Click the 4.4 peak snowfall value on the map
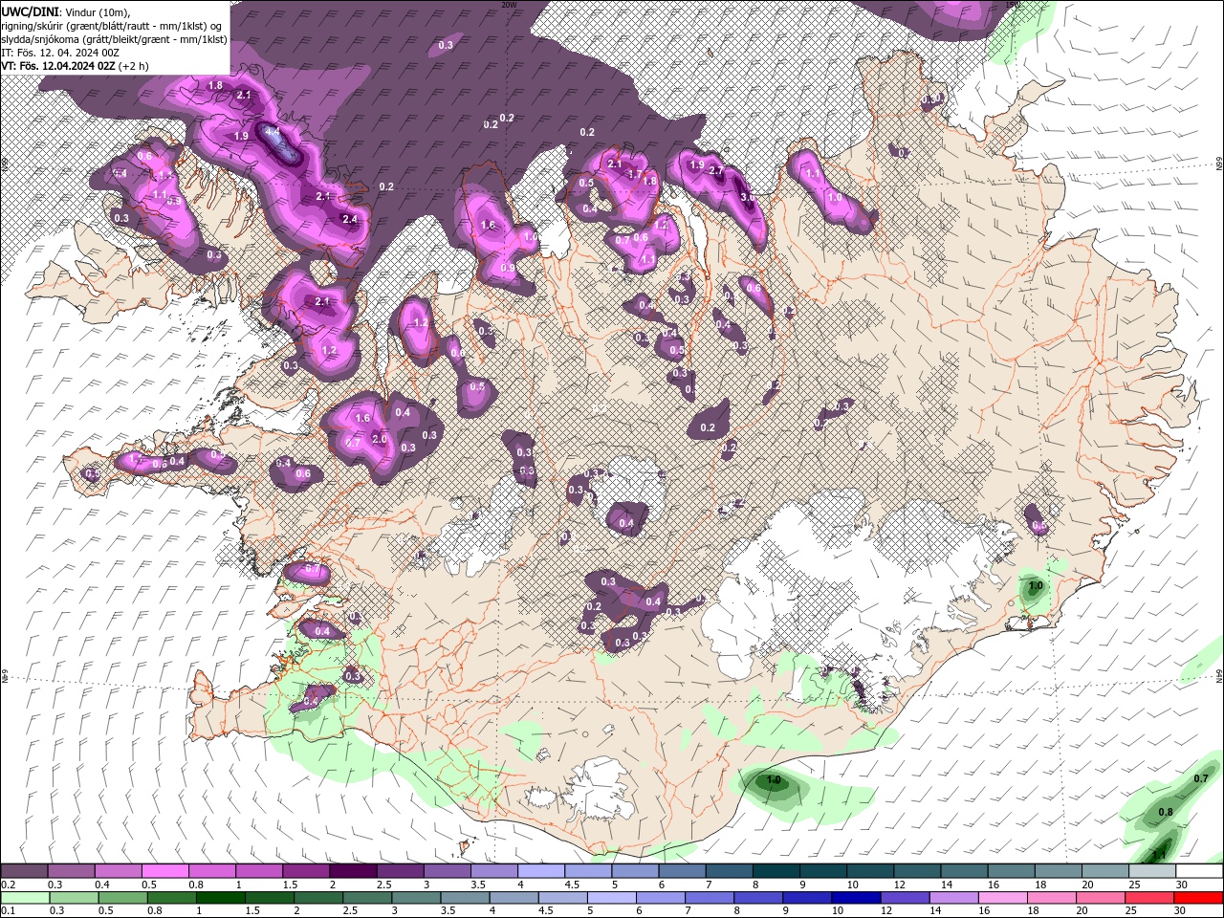The image size is (1224, 918). click(272, 131)
